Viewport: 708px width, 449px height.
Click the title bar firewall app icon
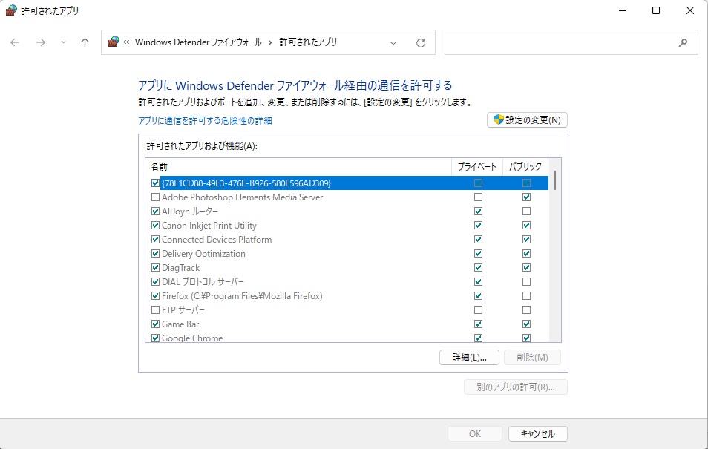point(11,10)
